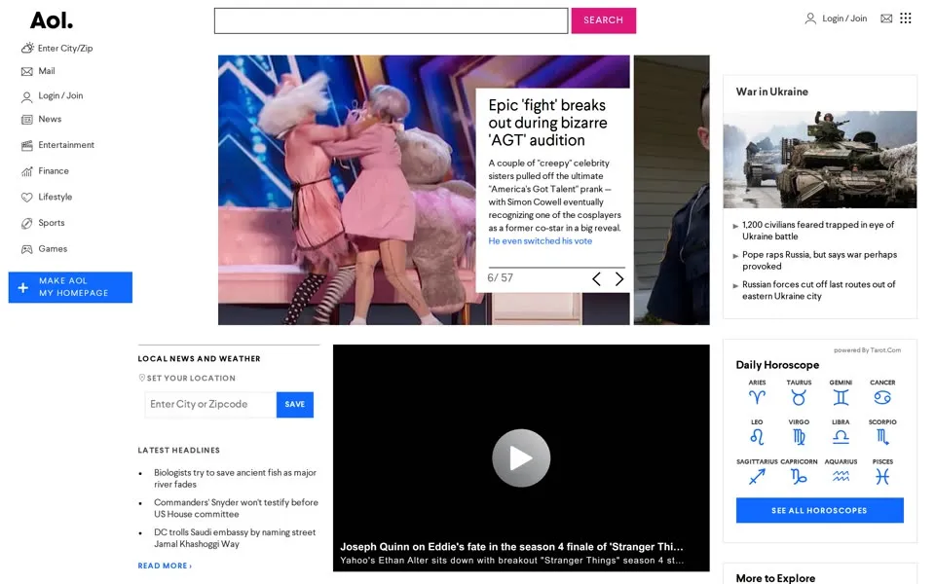The width and height of the screenshot is (935, 584).
Task: Click the Aol. logo
Action: point(52,20)
